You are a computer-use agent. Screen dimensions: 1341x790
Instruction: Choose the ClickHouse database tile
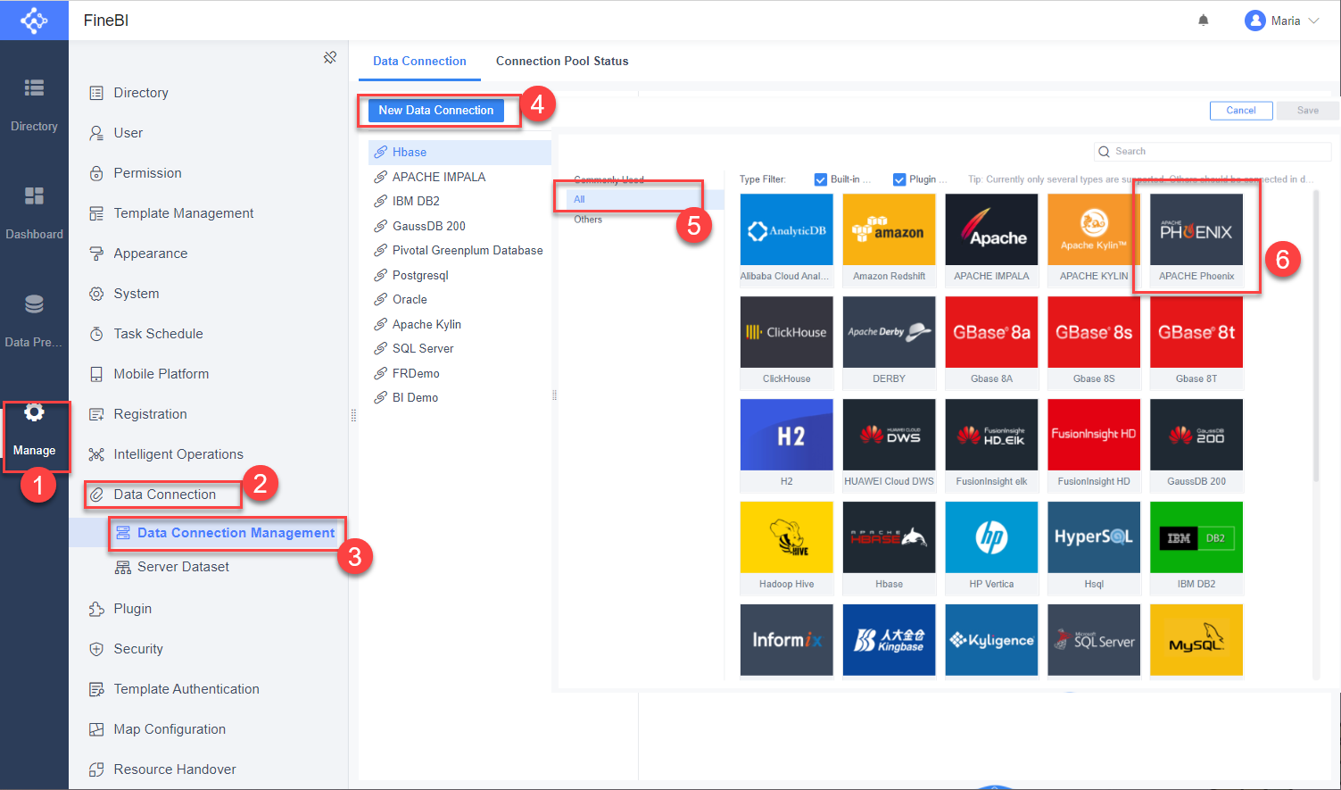click(786, 342)
